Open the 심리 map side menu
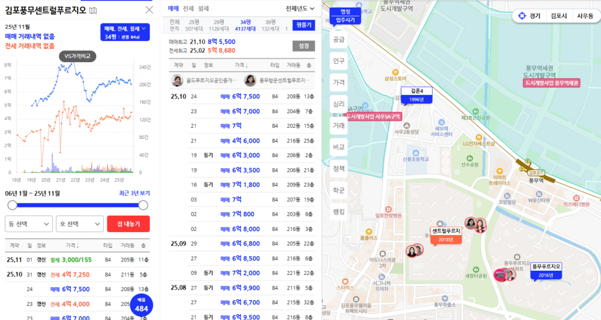601x320 pixels. tap(339, 104)
